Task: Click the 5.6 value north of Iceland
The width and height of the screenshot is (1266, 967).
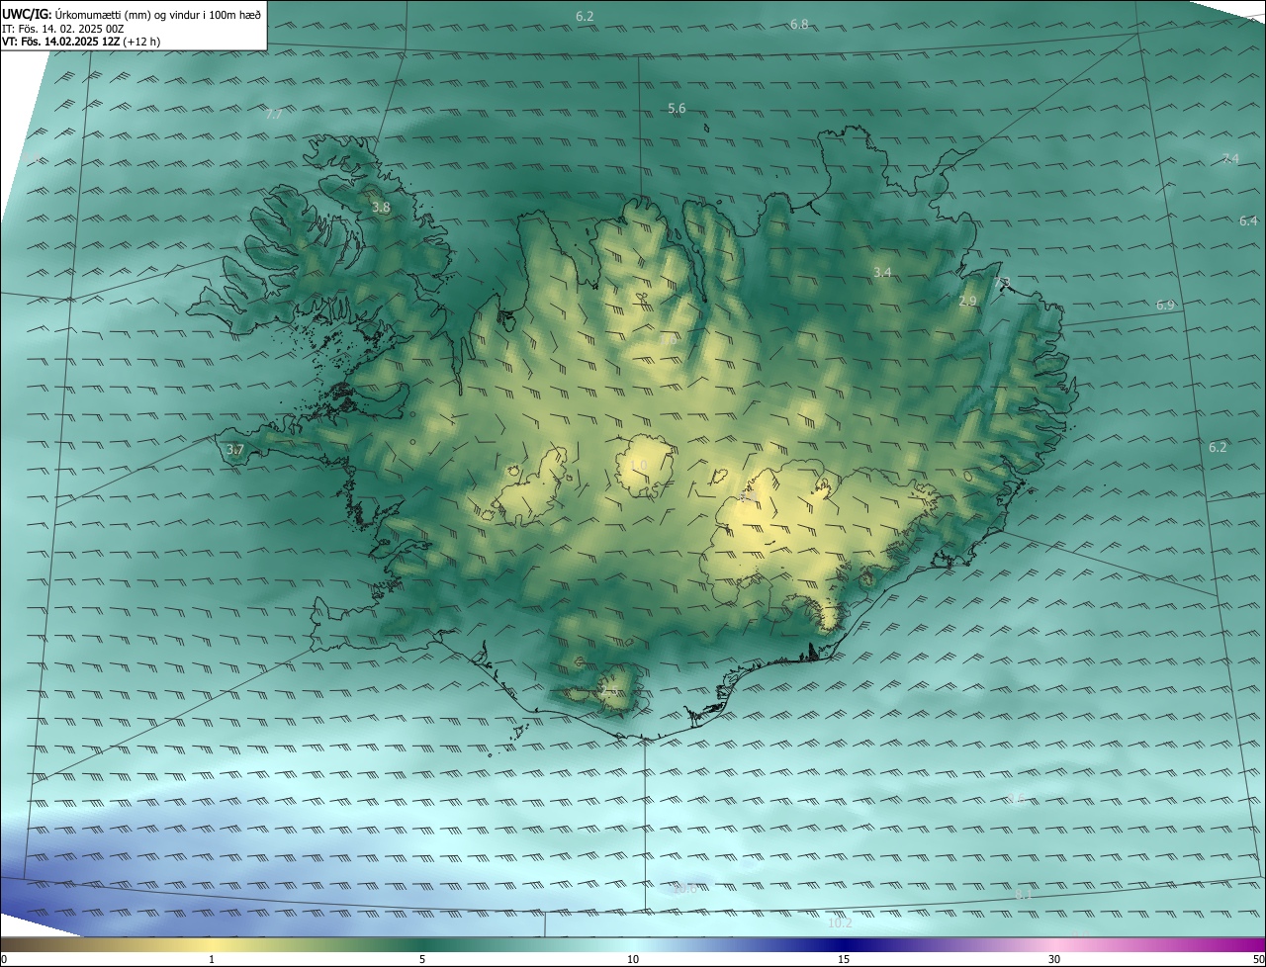Action: click(x=677, y=109)
